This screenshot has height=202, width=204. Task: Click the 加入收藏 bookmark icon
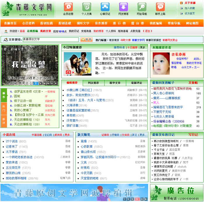(181, 8)
